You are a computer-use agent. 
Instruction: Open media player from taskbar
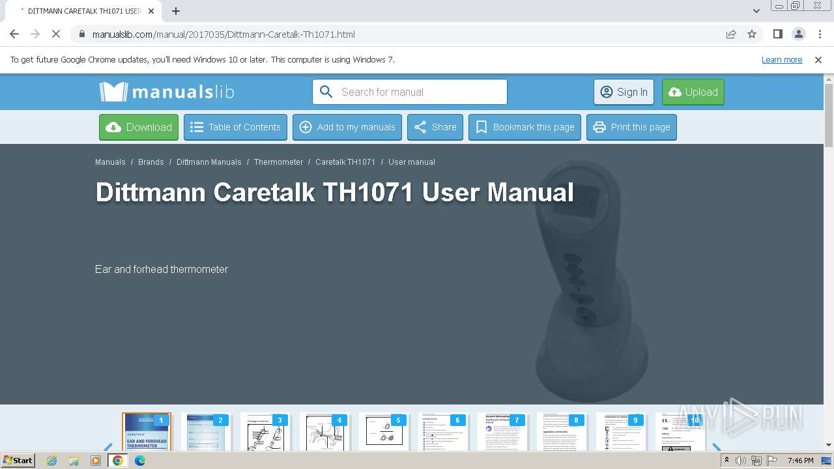coord(96,461)
